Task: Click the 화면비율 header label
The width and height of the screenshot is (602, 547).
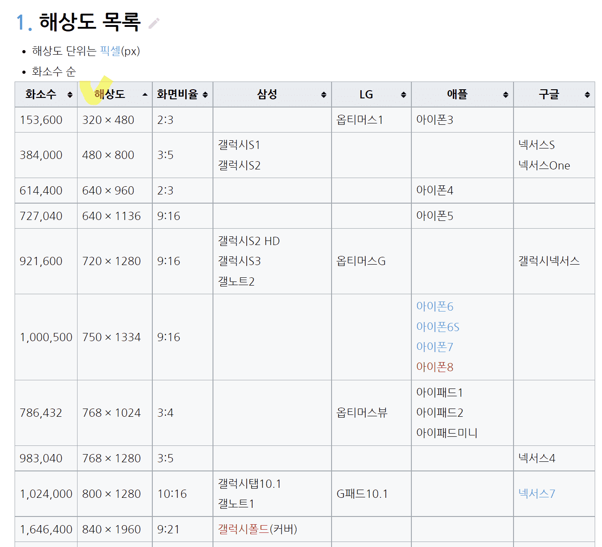Action: [177, 94]
